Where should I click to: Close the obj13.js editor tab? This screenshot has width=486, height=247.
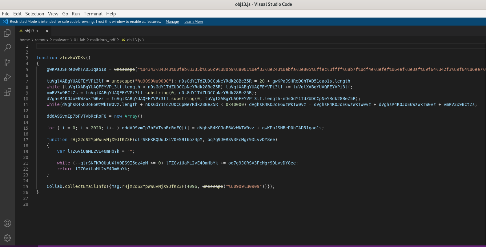[x=47, y=31]
